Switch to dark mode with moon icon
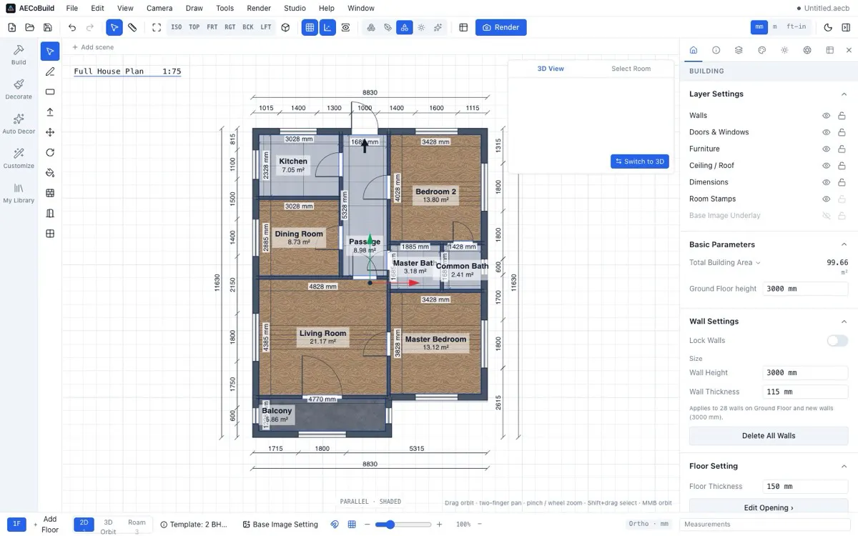 click(828, 28)
